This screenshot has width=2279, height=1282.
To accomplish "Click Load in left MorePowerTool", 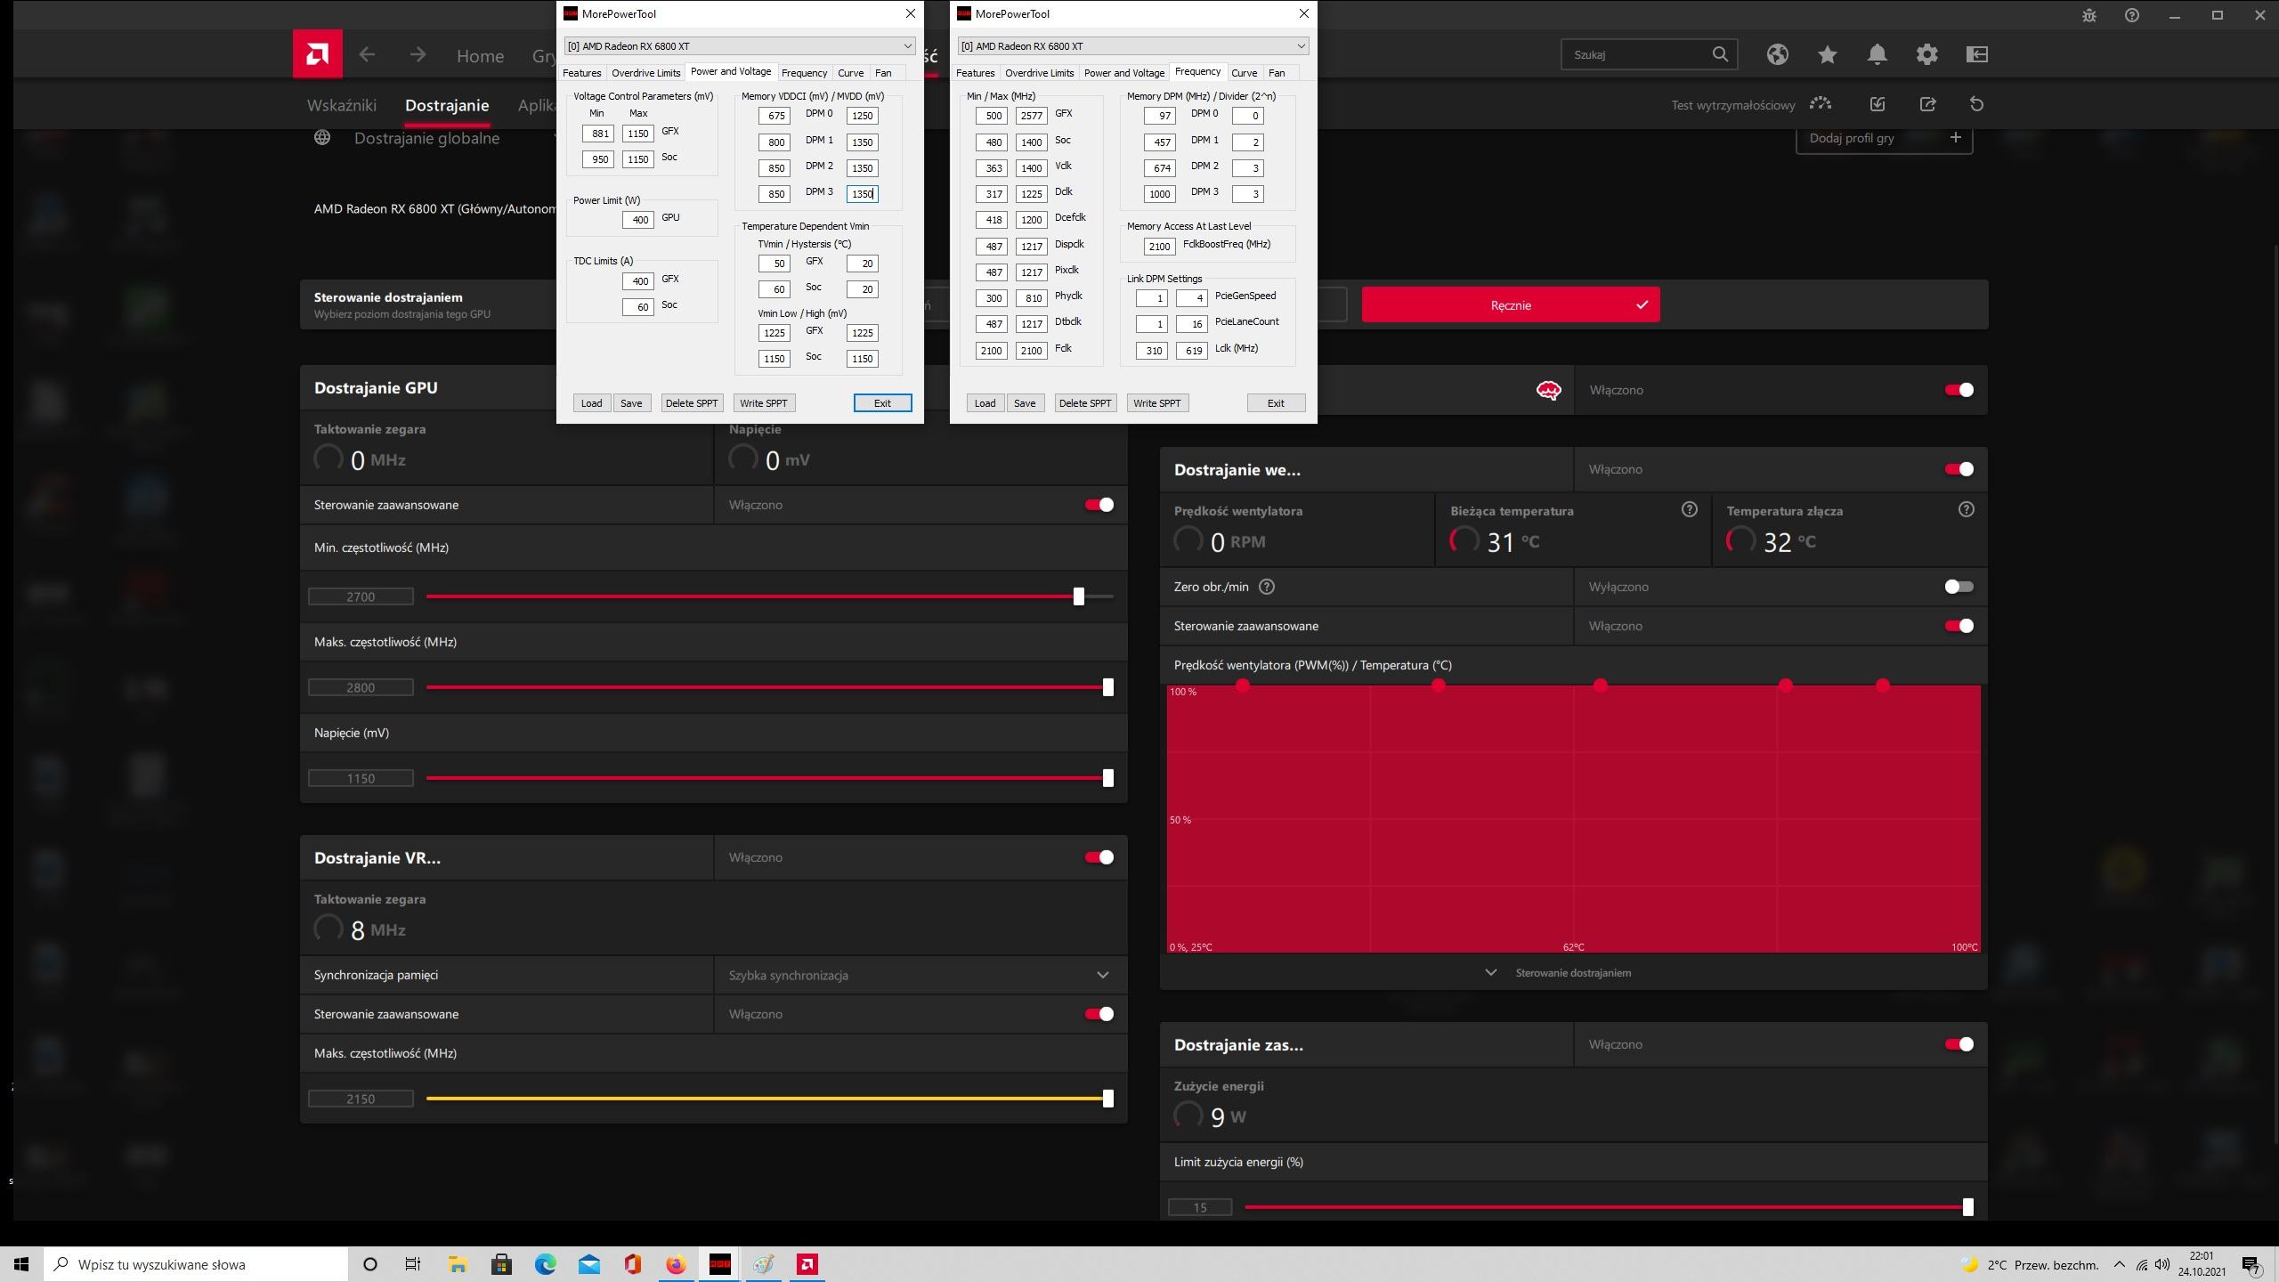I will click(591, 403).
